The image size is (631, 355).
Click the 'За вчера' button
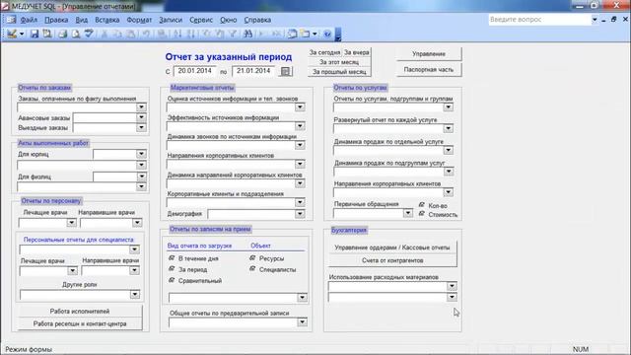coord(357,52)
